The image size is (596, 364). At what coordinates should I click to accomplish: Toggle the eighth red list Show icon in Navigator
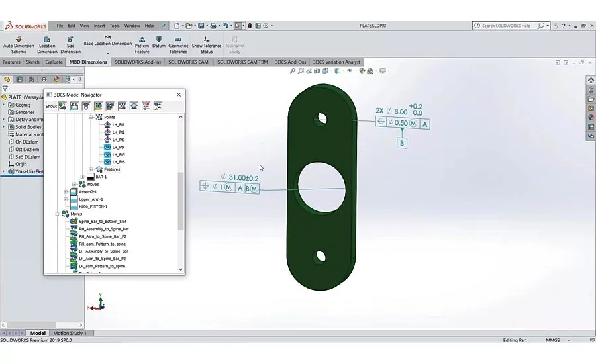click(146, 106)
